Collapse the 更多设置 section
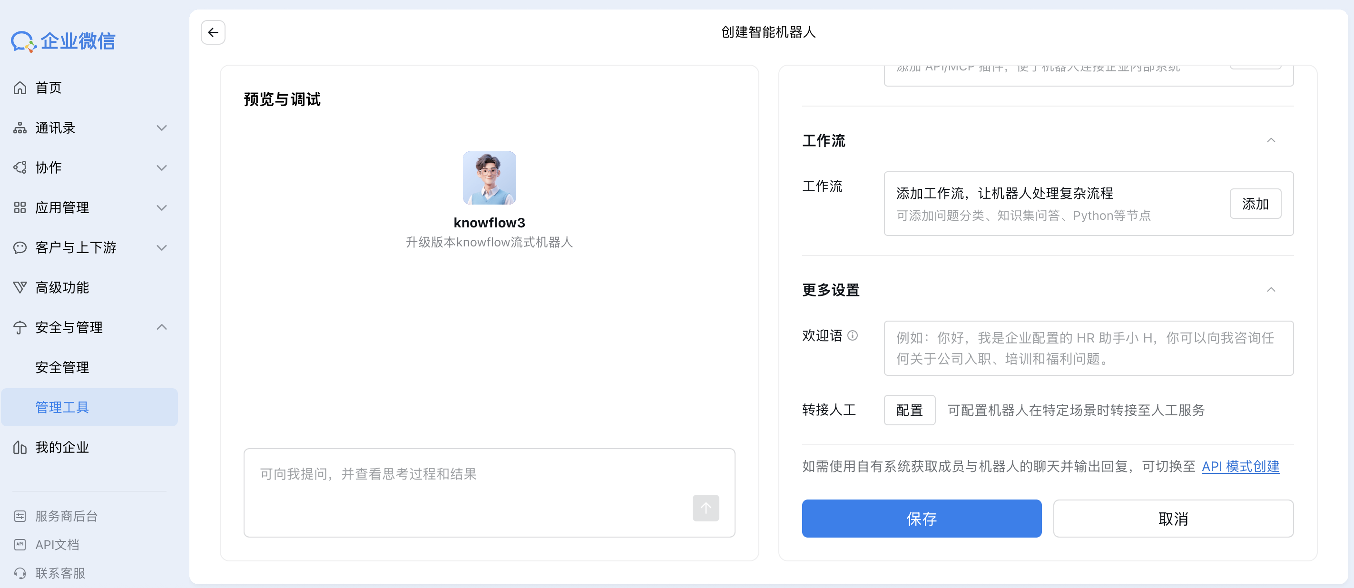 coord(1271,290)
